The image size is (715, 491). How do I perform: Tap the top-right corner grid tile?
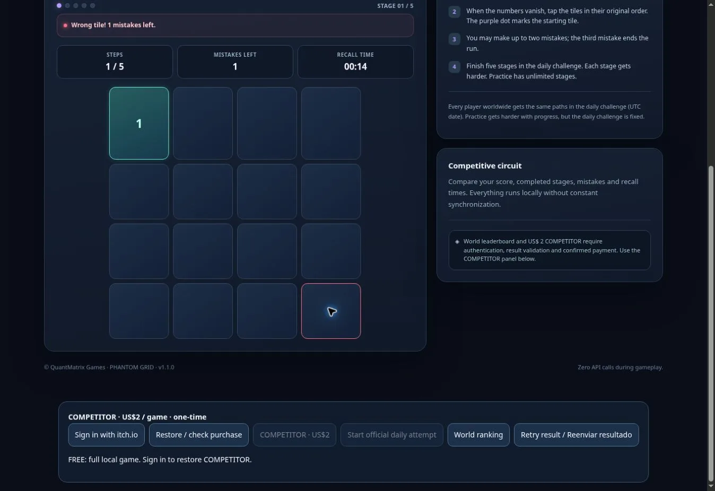tap(331, 123)
